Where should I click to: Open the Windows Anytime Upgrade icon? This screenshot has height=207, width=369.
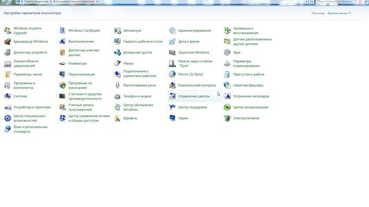pyautogui.click(x=7, y=30)
